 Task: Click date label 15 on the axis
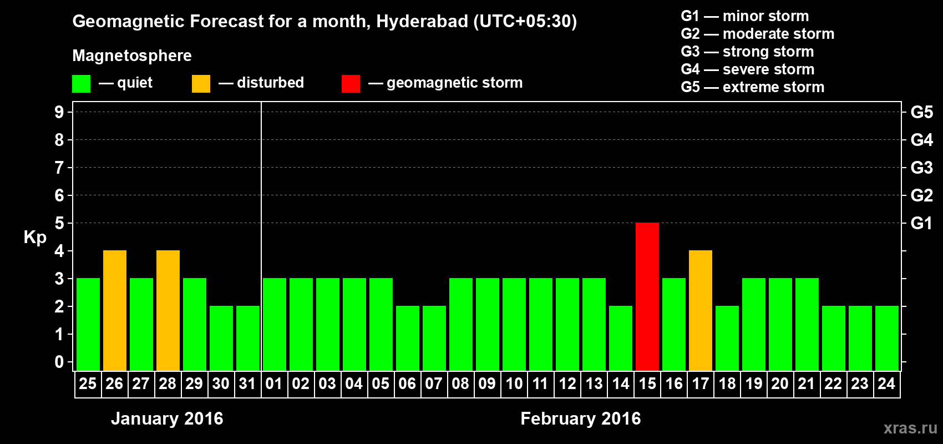pos(647,384)
